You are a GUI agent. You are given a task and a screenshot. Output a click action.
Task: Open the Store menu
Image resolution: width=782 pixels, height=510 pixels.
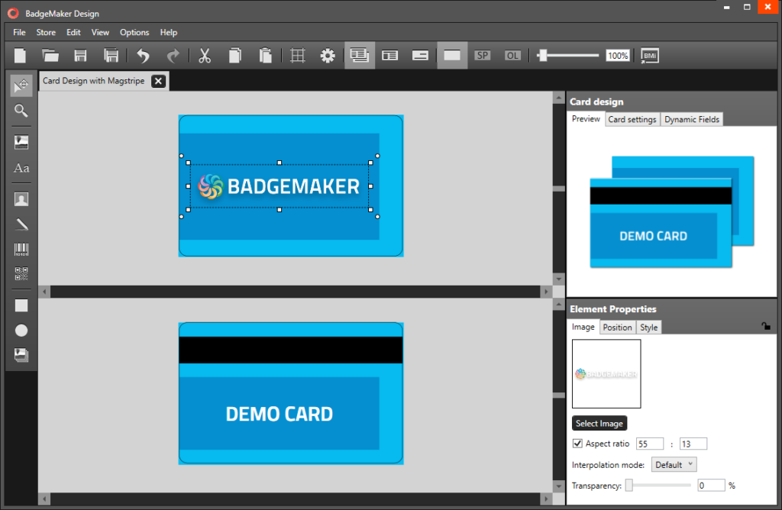(45, 32)
